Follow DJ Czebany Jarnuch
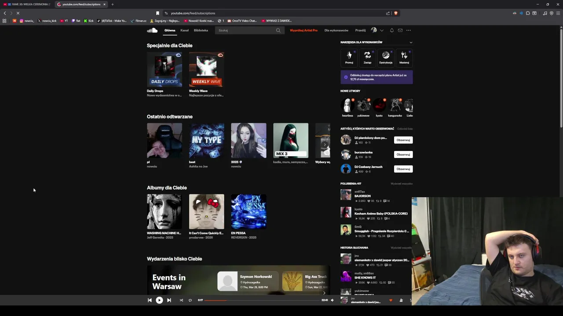Viewport: 563px width, 316px height. pyautogui.click(x=403, y=169)
